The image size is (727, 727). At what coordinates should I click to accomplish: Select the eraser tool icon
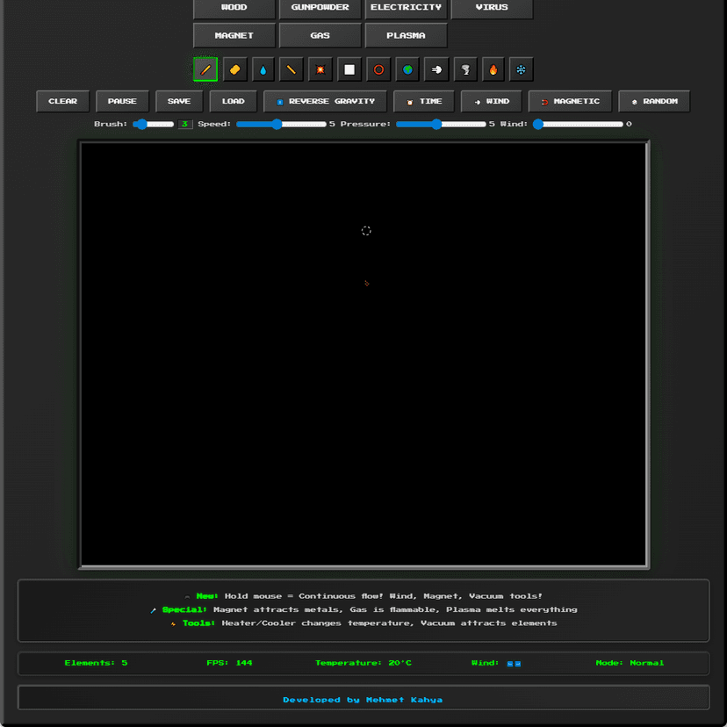(x=234, y=69)
